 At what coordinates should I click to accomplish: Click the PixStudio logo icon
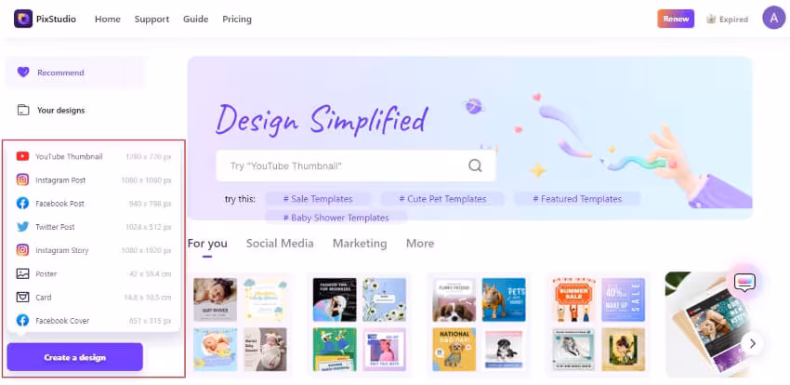point(23,20)
